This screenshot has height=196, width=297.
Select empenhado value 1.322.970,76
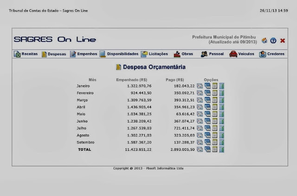coord(139,86)
